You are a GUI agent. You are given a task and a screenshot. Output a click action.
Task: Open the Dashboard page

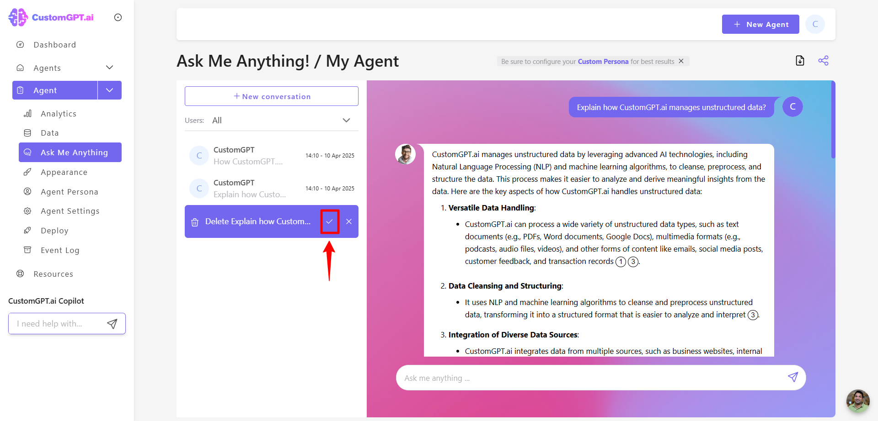54,45
